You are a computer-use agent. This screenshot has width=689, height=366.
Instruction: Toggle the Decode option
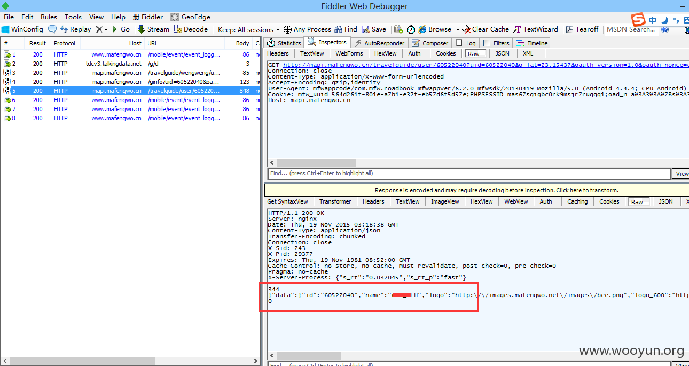[191, 29]
